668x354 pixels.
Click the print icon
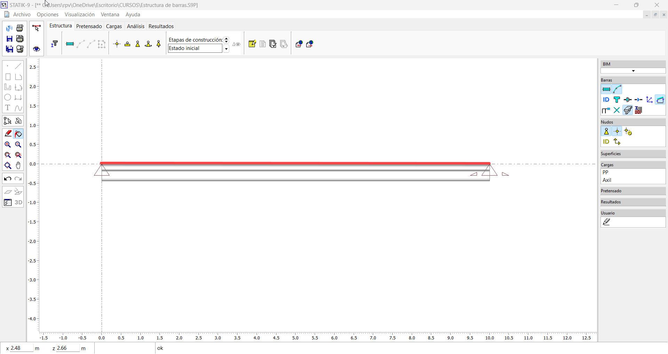click(20, 28)
